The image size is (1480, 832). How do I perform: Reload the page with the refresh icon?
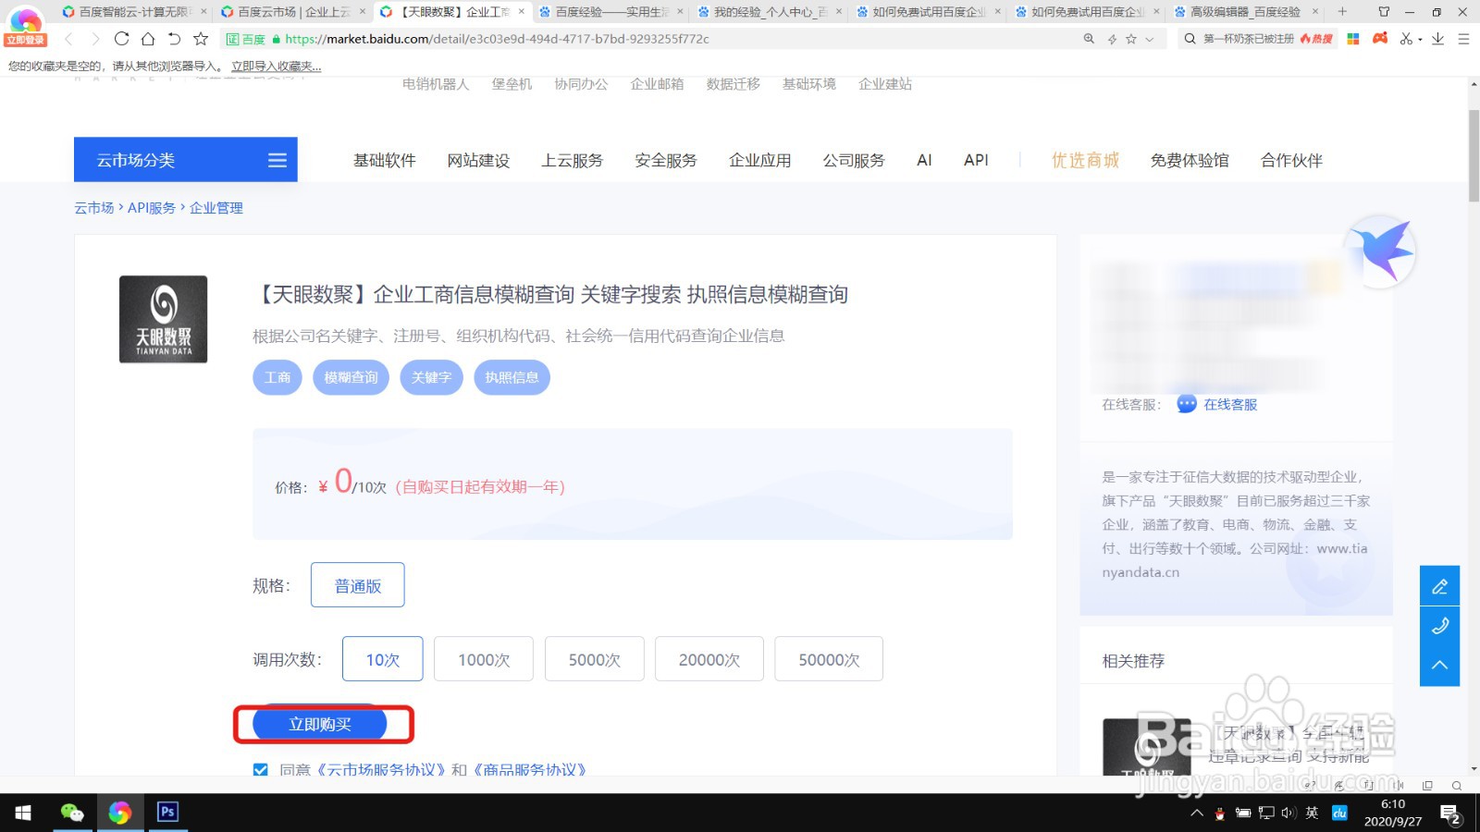click(x=122, y=39)
